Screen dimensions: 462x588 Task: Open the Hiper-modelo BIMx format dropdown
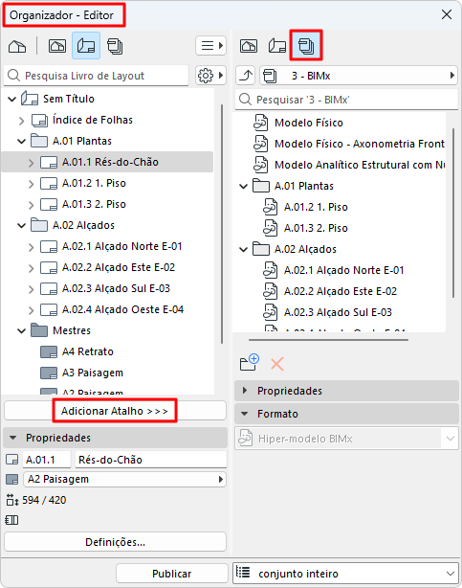(346, 439)
